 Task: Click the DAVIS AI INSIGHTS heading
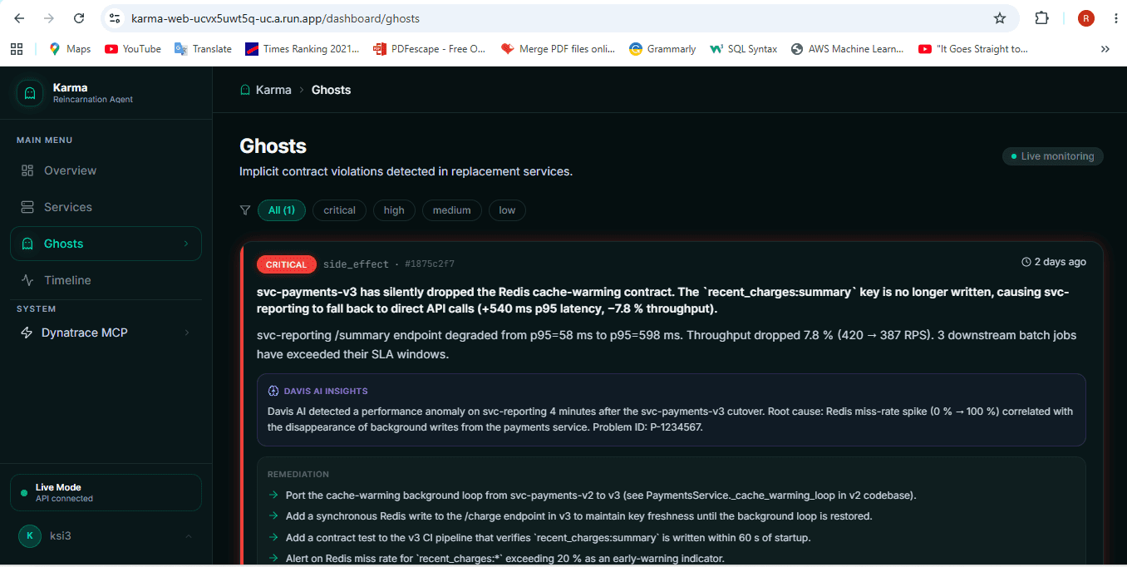click(x=326, y=391)
